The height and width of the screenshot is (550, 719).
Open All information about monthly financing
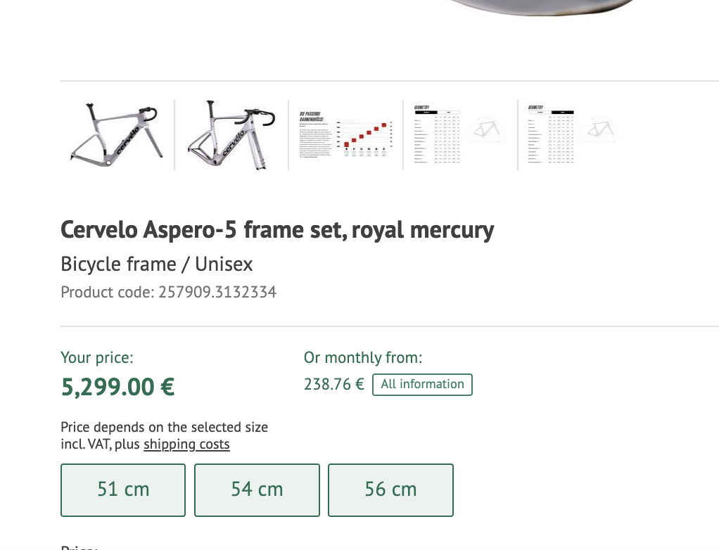click(422, 385)
